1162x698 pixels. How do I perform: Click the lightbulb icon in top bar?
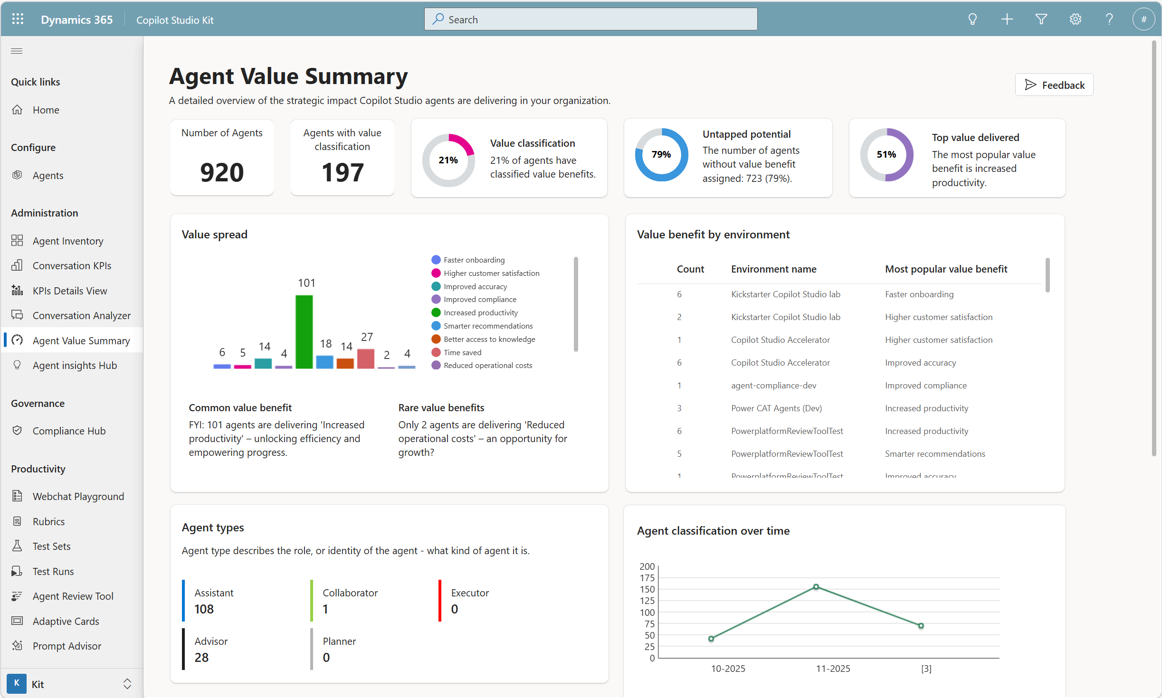click(972, 19)
